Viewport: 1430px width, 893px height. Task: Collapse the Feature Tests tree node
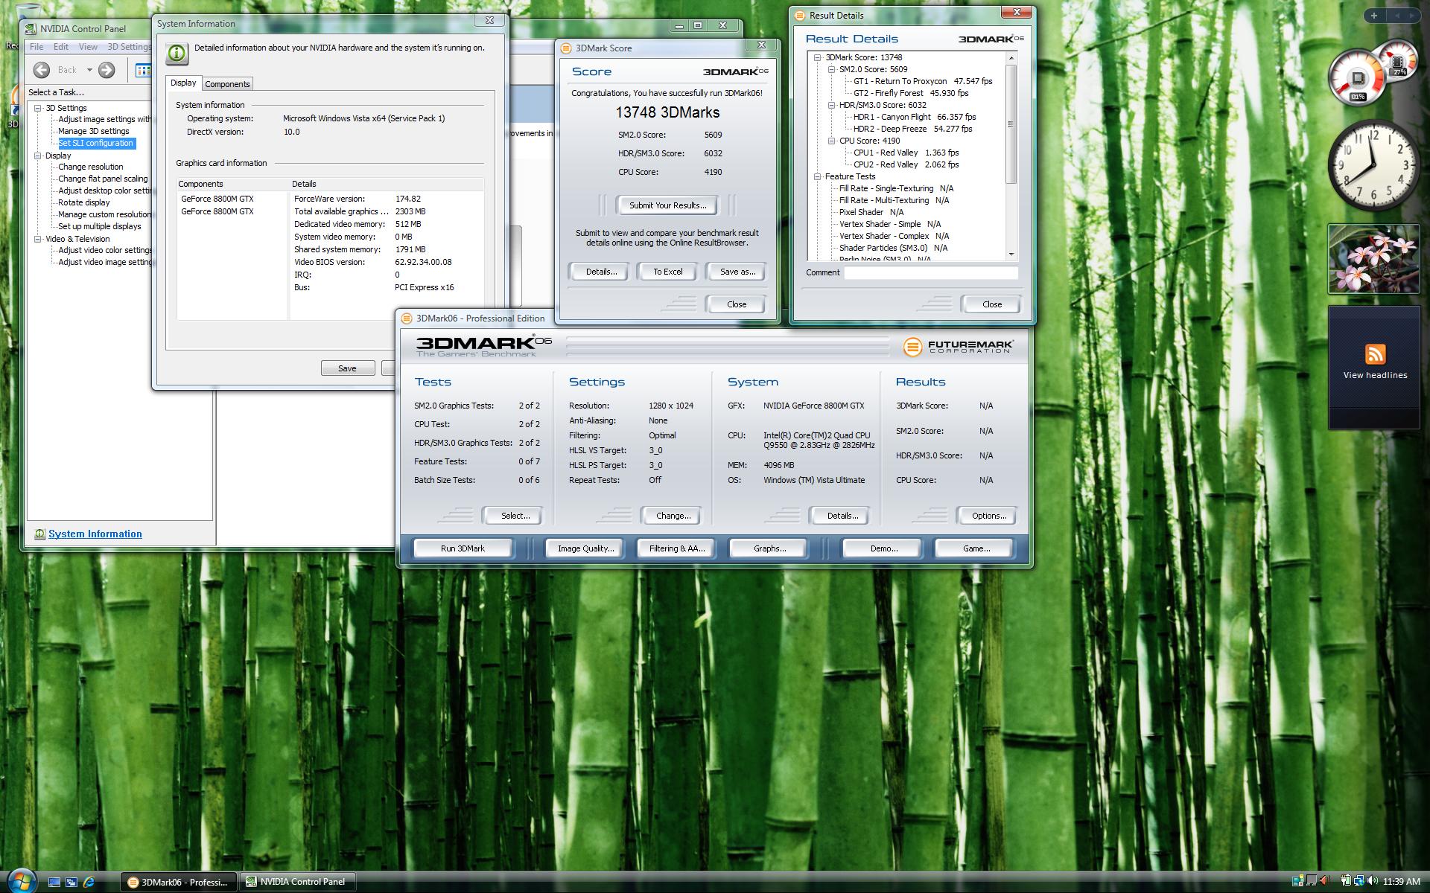818,176
